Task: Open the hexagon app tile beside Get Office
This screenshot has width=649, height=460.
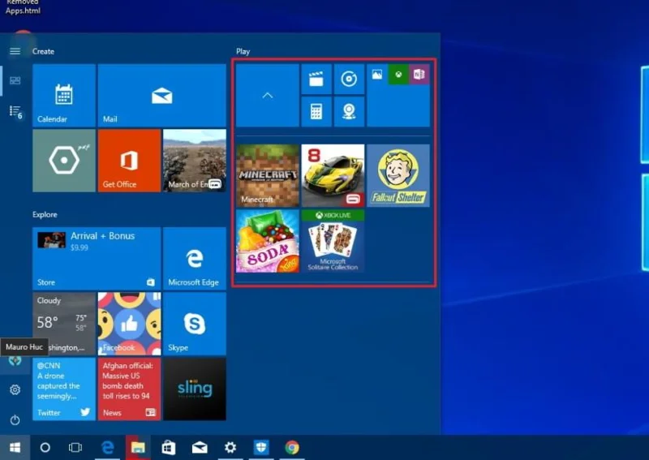Action: coord(64,161)
